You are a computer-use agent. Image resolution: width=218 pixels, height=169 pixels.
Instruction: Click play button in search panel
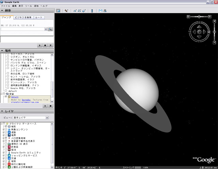(40, 45)
